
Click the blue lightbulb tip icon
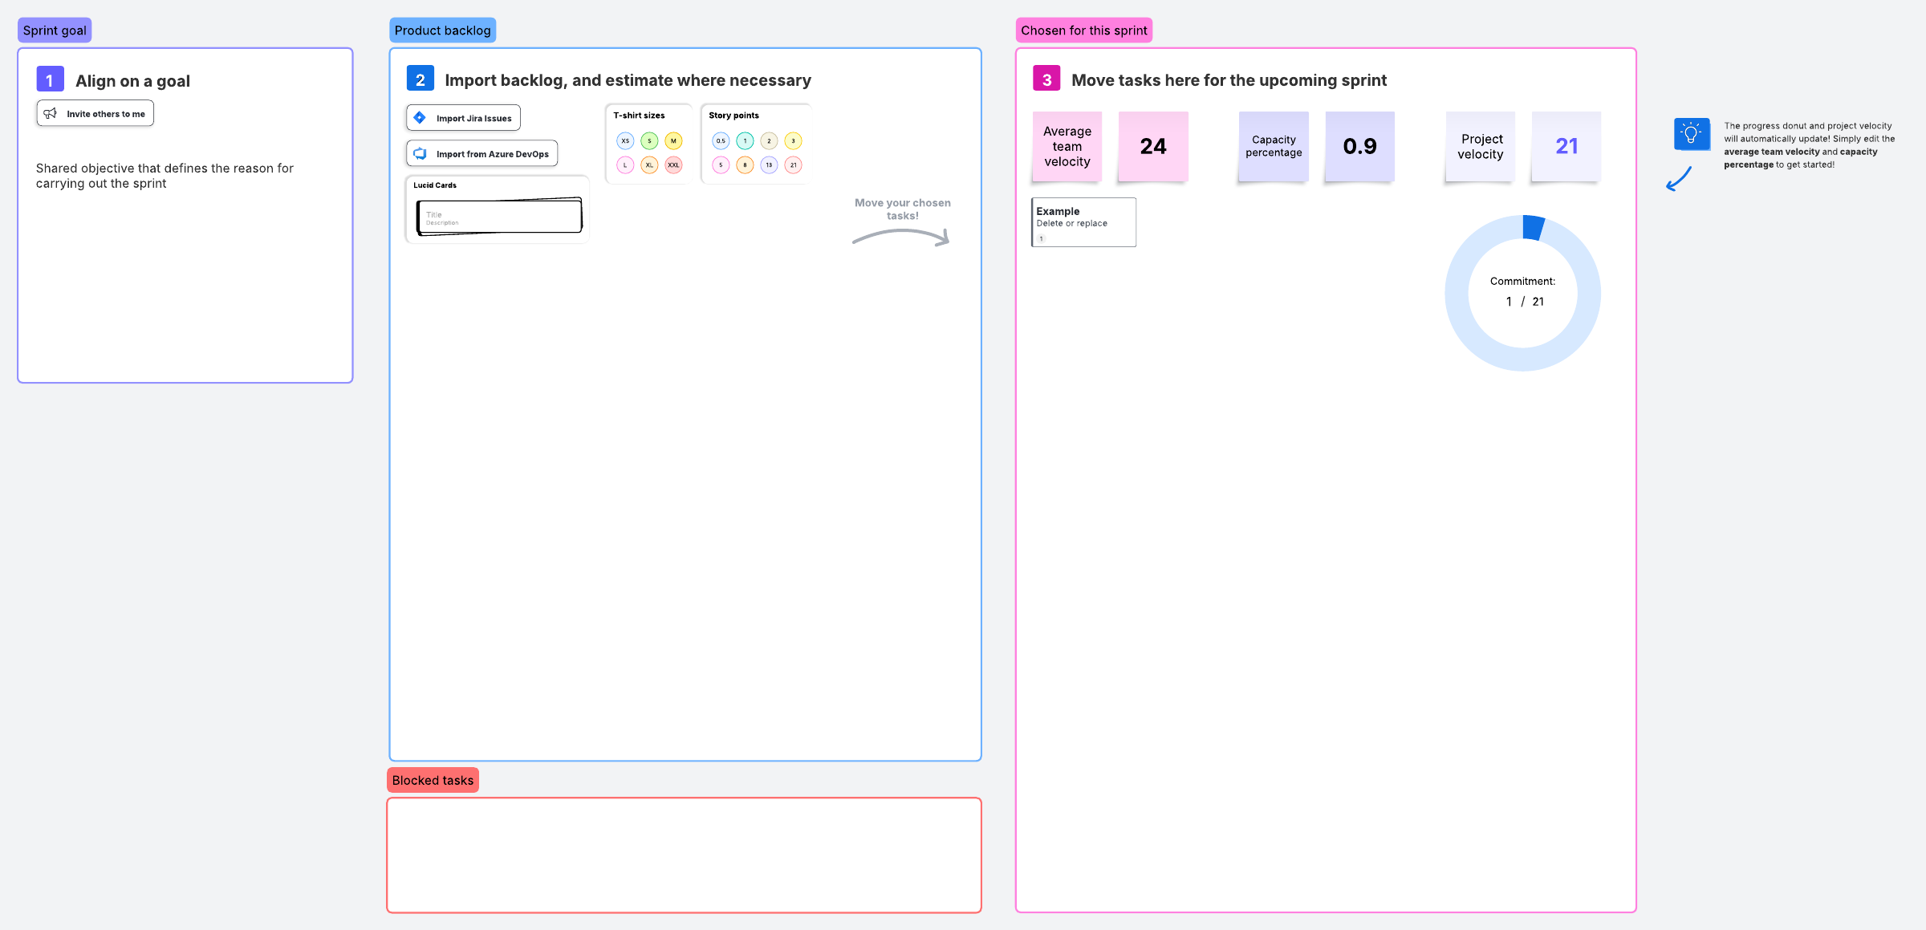[x=1691, y=134]
